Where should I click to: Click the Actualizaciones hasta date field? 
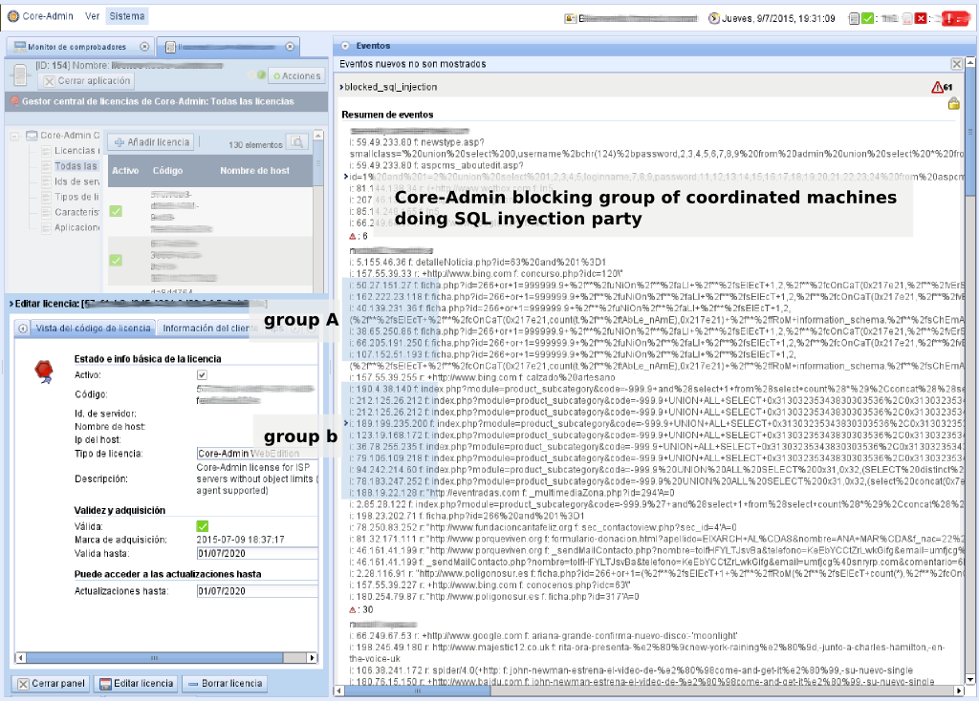257,590
